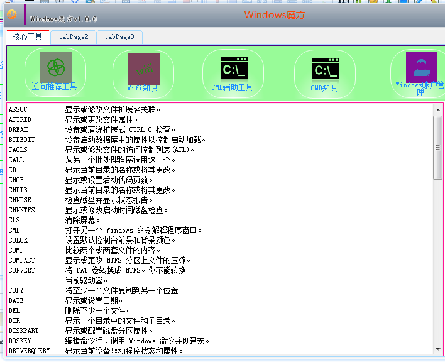The width and height of the screenshot is (445, 362).
Task: Click description 比较两个或两套文件的内容。
Action: [113, 250]
